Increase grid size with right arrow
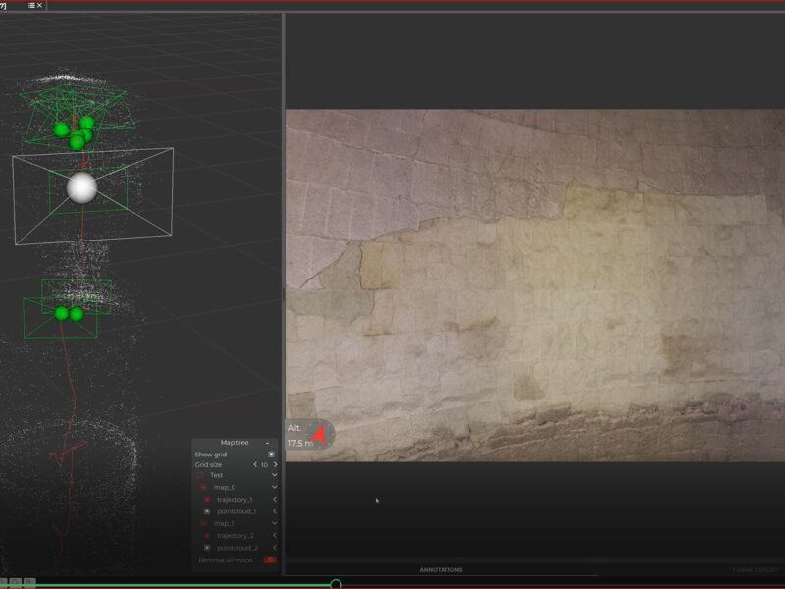Screen dimensions: 785x589 275,464
